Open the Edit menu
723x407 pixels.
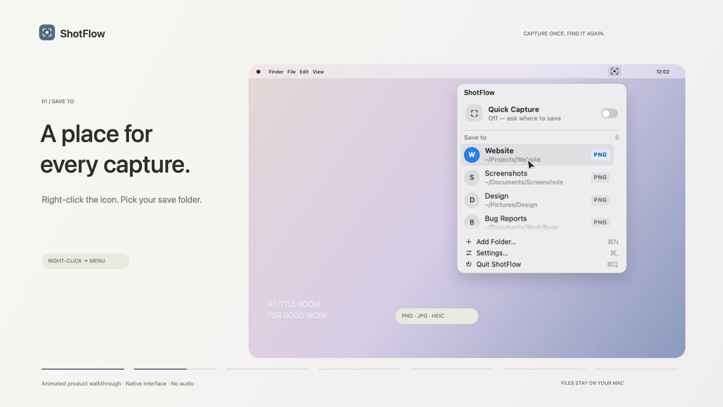pos(304,72)
